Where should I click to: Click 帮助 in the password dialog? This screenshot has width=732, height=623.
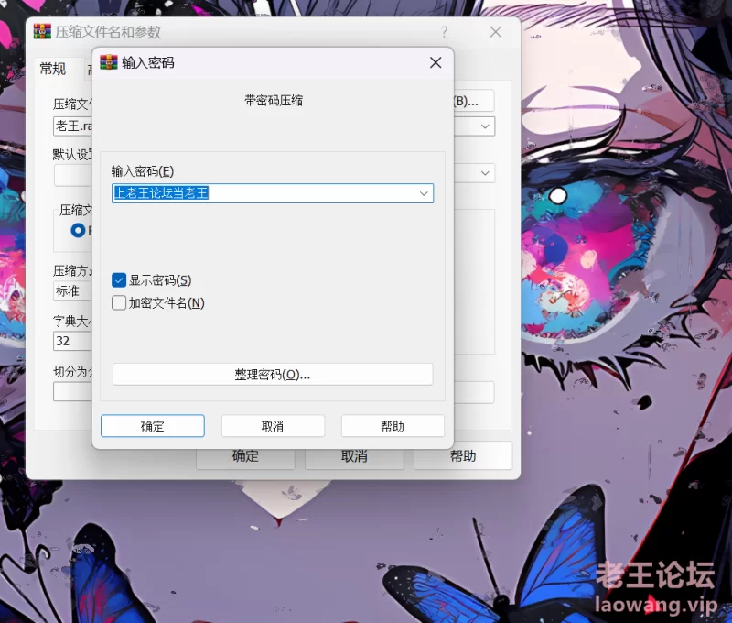393,426
